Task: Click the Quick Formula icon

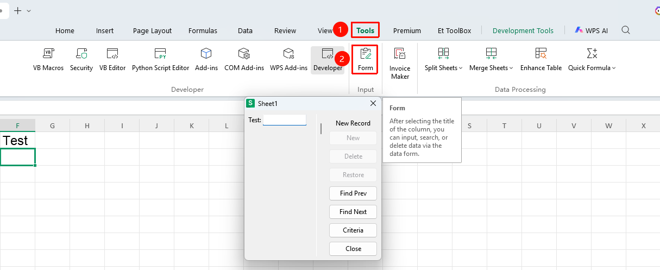Action: [x=592, y=53]
